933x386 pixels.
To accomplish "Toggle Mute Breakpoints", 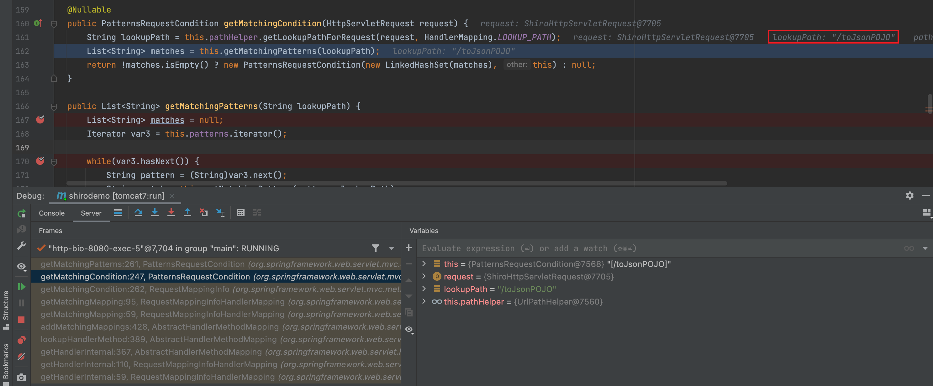I will point(21,357).
